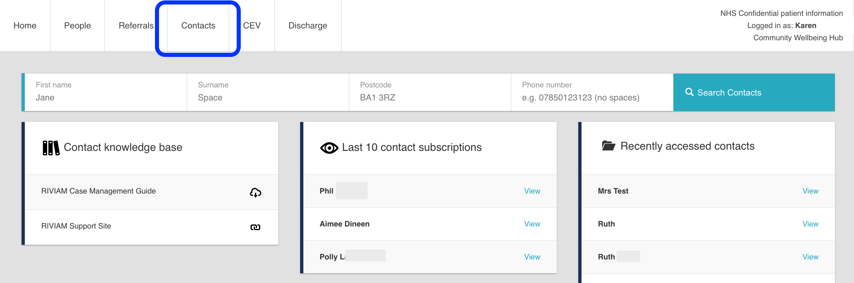The image size is (854, 283).
Task: Select the Contacts tab
Action: (x=198, y=26)
